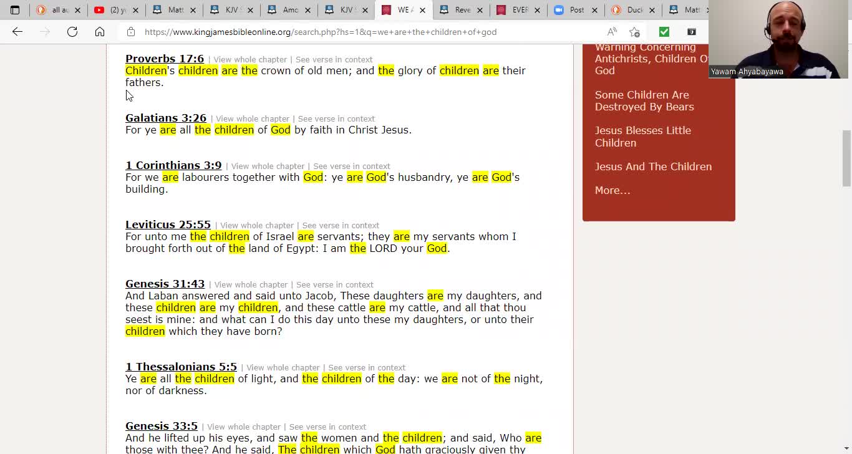View whole chapter for 1 Corinthians 3:9
852x454 pixels.
tap(268, 167)
